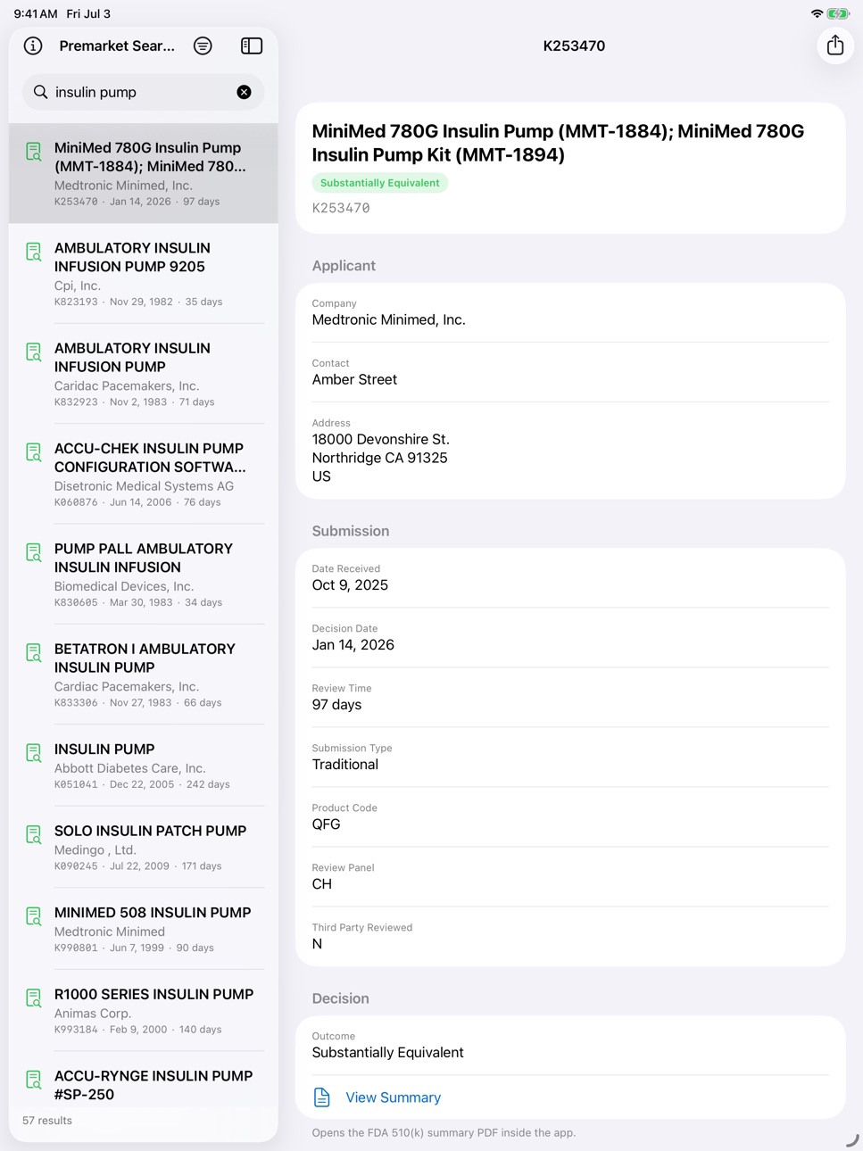This screenshot has height=1151, width=863.
Task: Open the info button in sidebar header
Action: click(x=33, y=46)
